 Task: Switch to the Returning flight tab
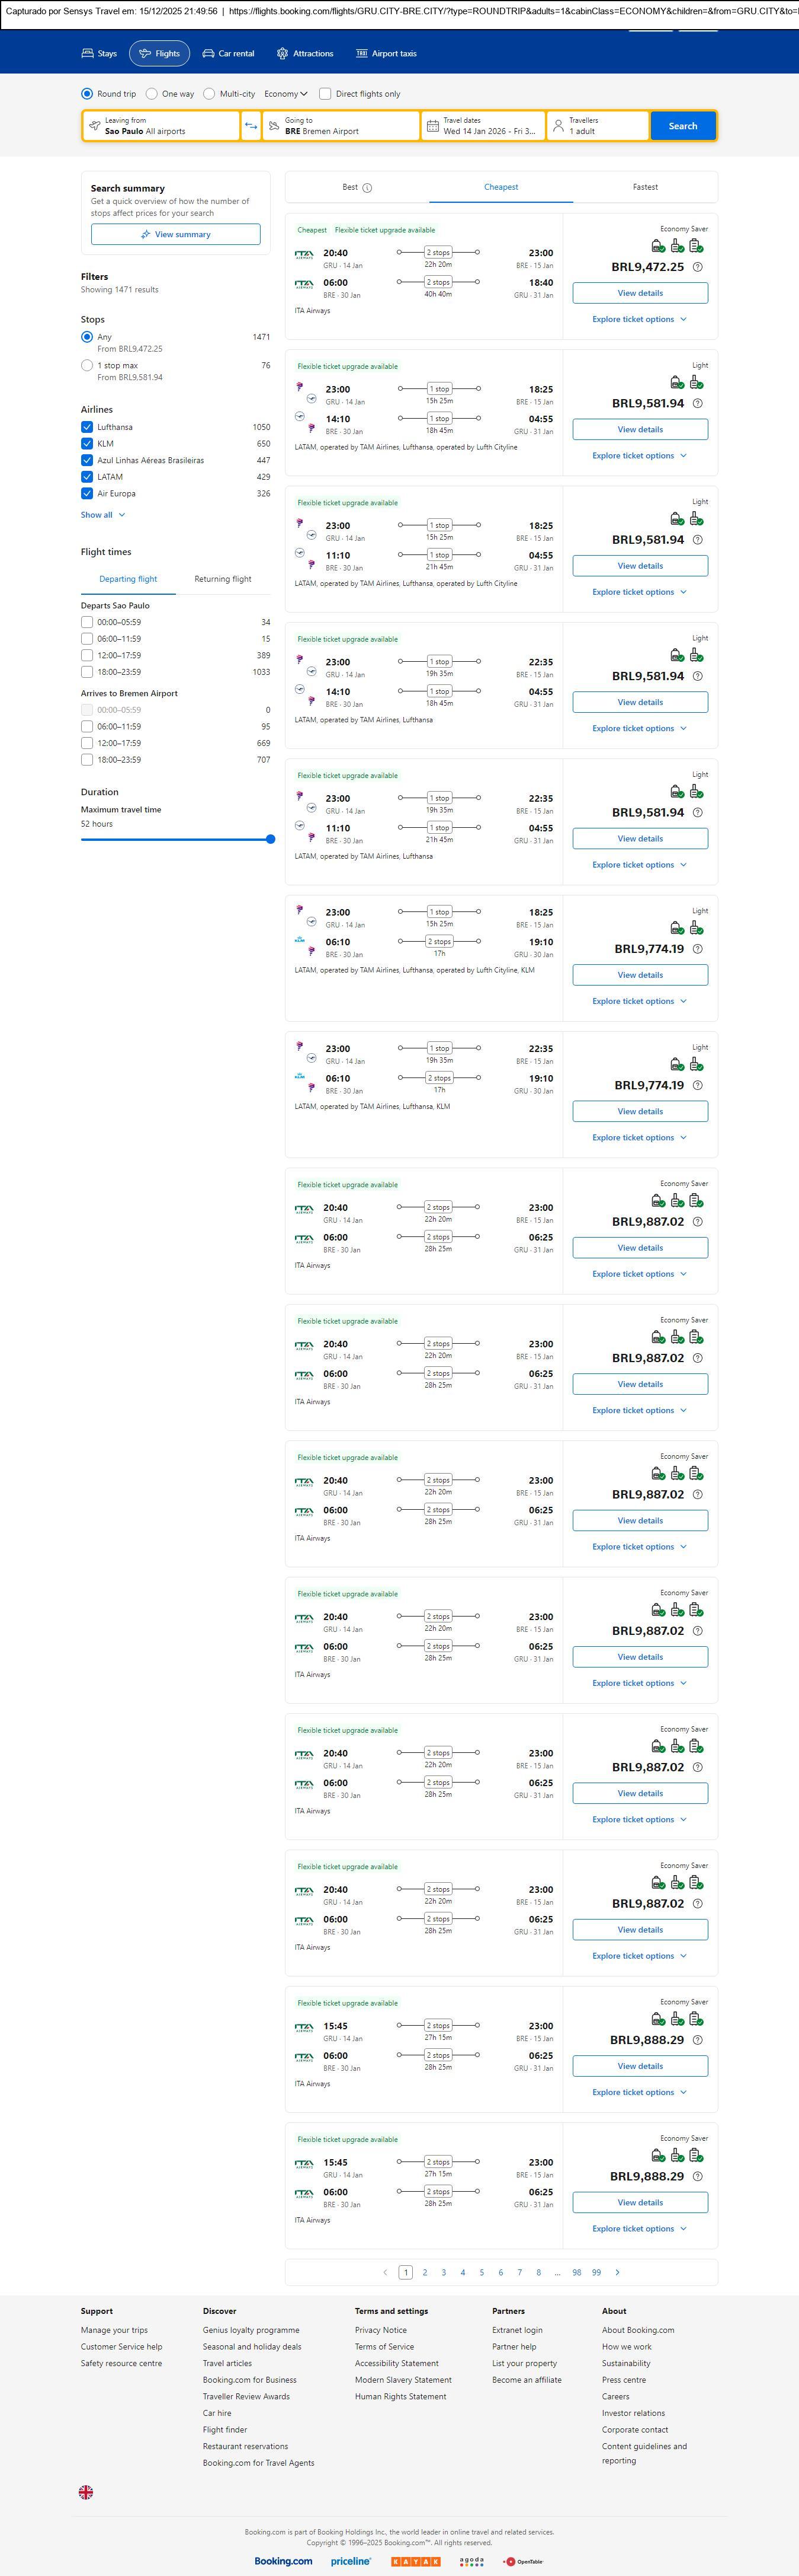pyautogui.click(x=223, y=579)
